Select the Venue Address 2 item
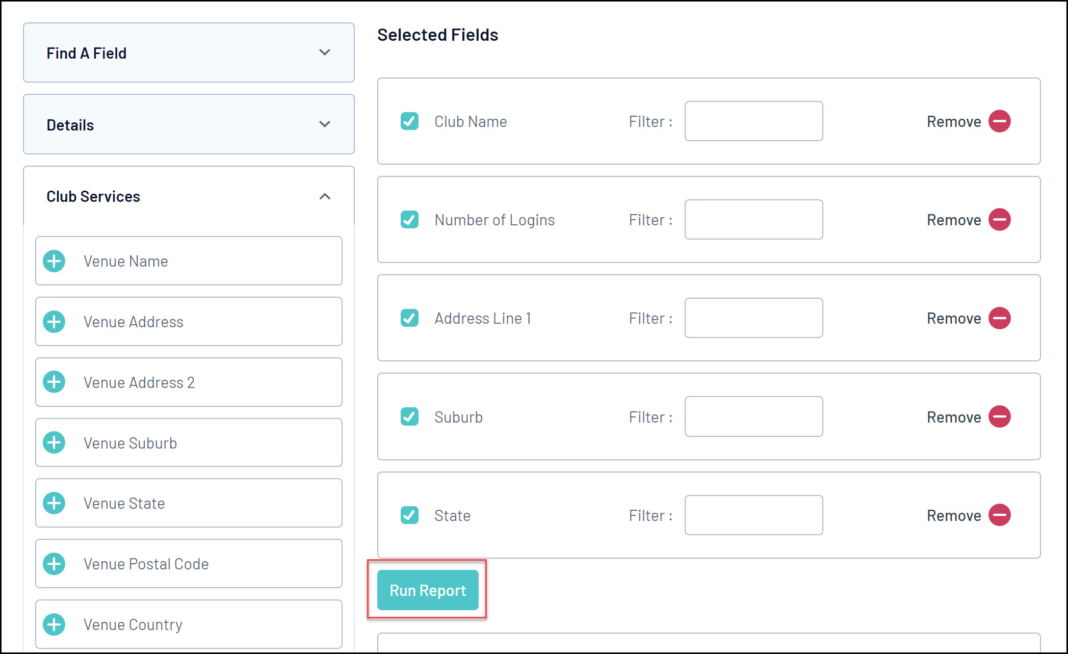 pyautogui.click(x=189, y=382)
